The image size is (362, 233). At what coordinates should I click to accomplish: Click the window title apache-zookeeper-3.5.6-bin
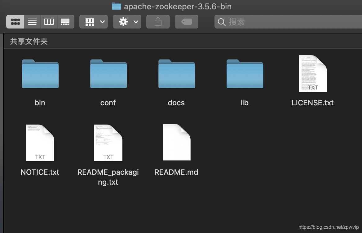click(x=178, y=7)
